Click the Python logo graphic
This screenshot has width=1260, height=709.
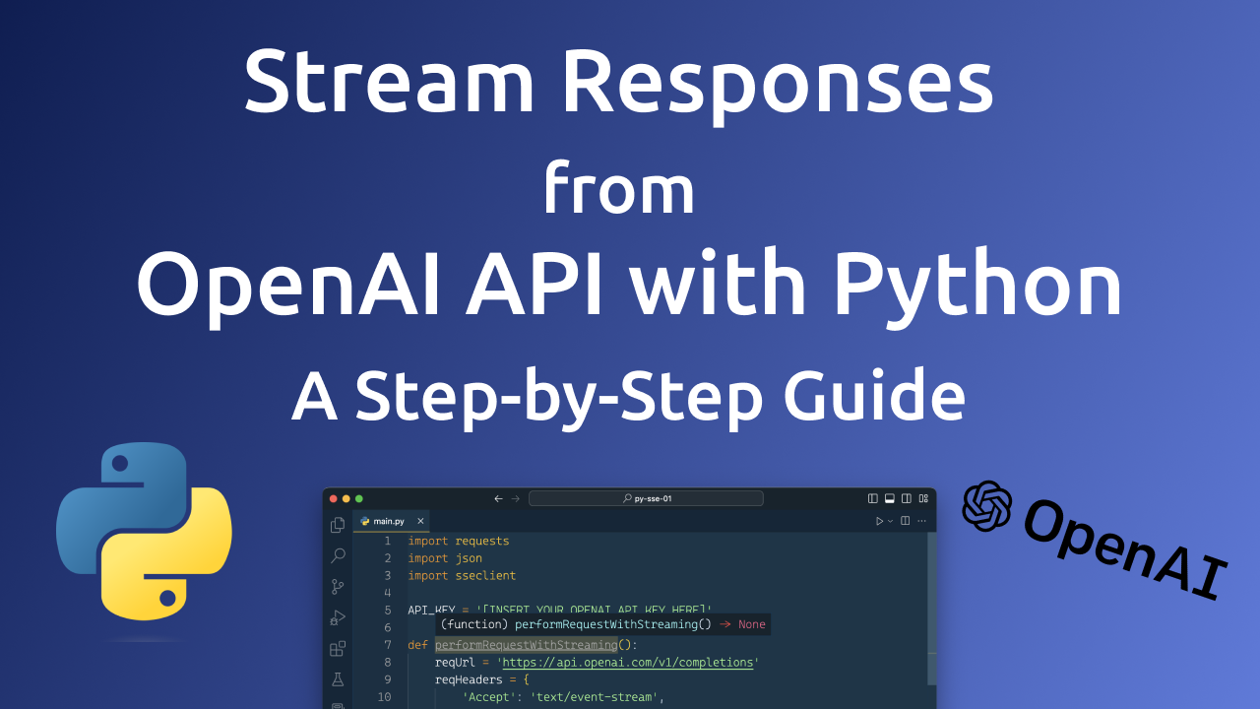coord(144,532)
